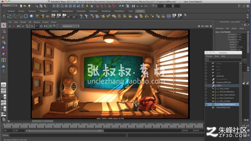Open the Render View Display menu
Viewport: 251px width, 141px height.
coord(46,22)
